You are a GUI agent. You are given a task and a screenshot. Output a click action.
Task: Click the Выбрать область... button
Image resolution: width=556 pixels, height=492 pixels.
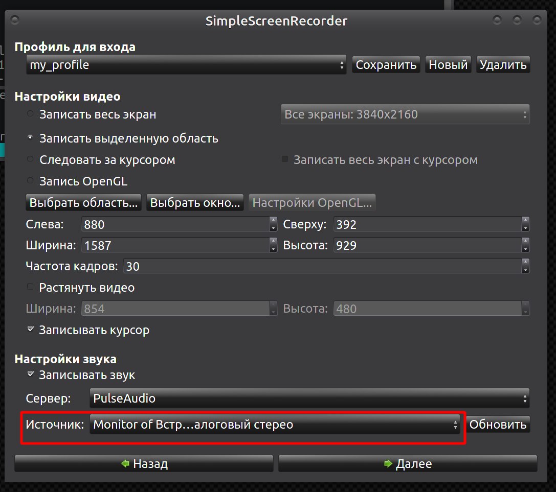pos(84,203)
